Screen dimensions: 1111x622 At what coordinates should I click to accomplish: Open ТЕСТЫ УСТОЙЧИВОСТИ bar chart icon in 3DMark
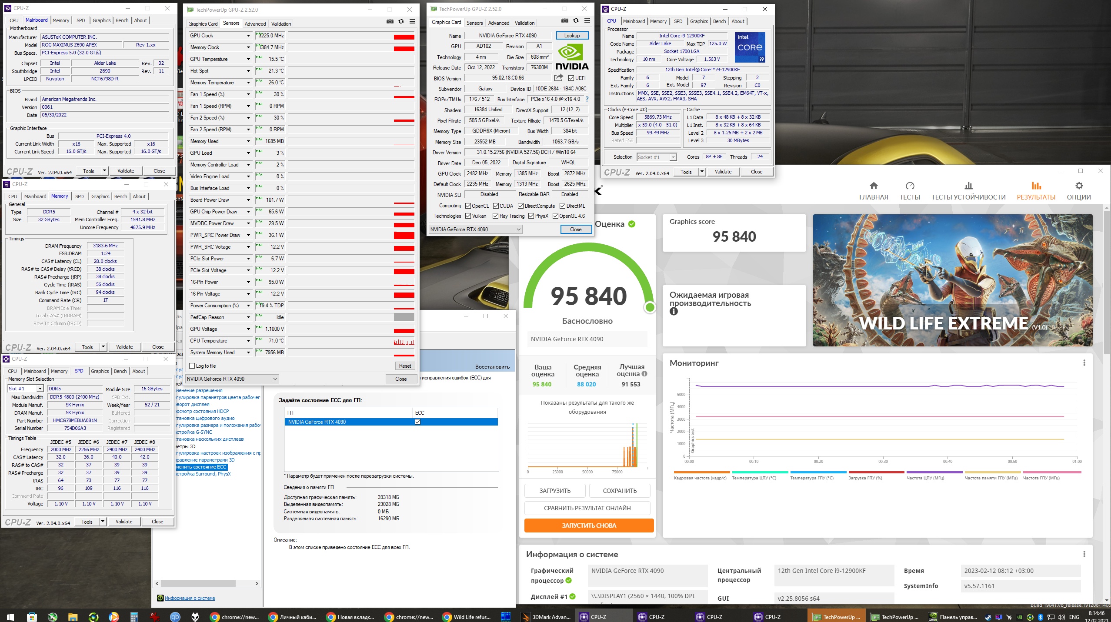click(968, 186)
